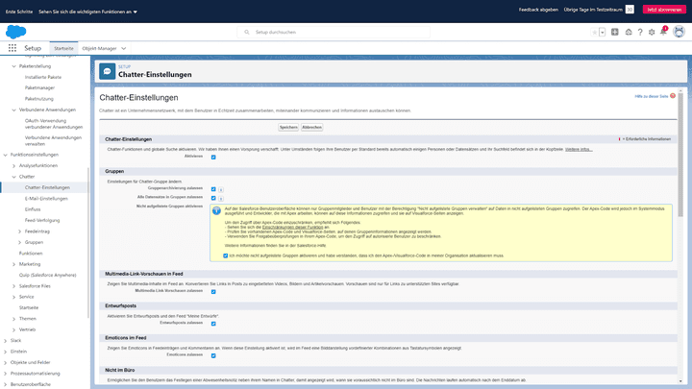Expand Analysefunktionen in the sidebar

point(13,165)
